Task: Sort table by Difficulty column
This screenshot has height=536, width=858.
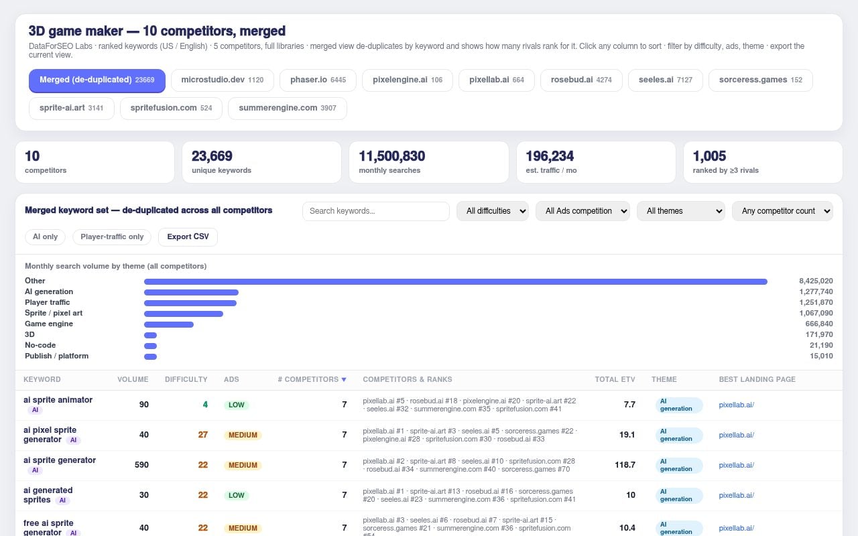Action: tap(186, 379)
